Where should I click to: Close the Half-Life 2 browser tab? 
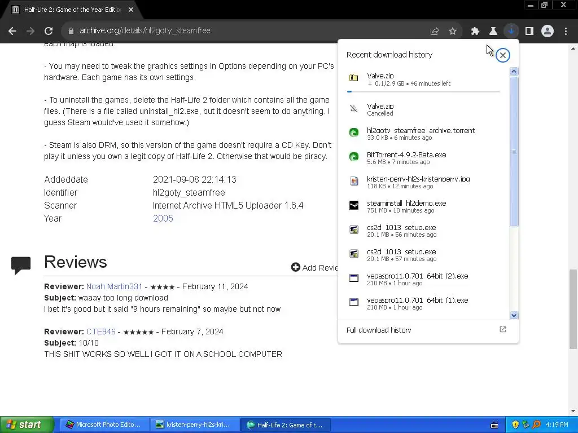tap(131, 10)
